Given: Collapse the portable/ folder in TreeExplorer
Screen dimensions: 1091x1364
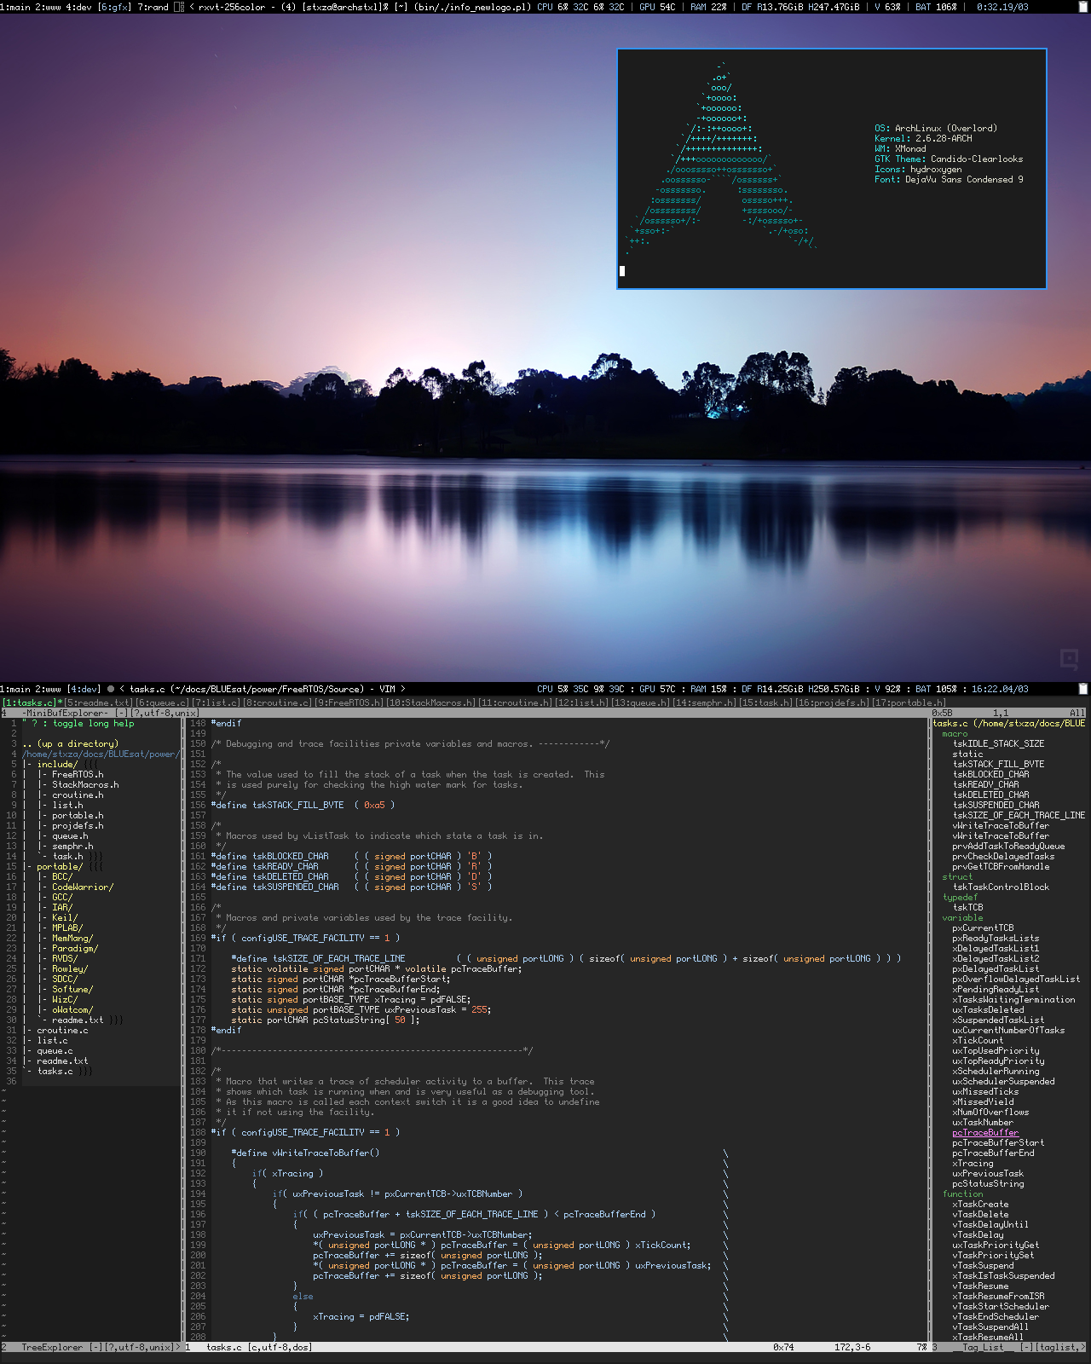Looking at the screenshot, I should pos(60,867).
